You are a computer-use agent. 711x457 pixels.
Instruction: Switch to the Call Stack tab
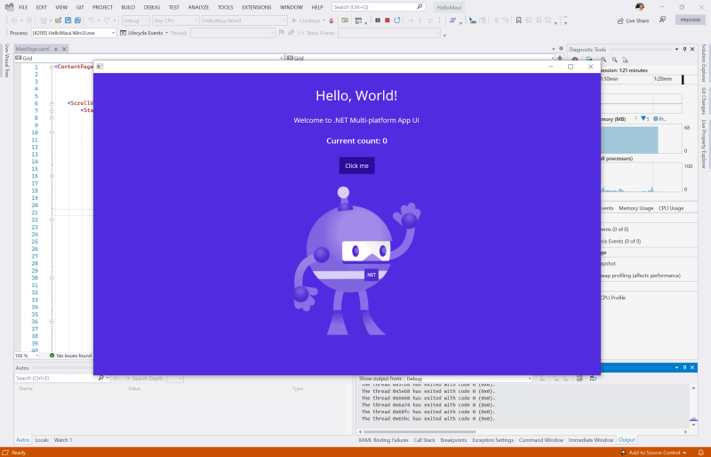pyautogui.click(x=425, y=440)
